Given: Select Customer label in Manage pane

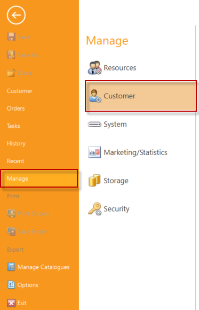Looking at the screenshot, I should pos(120,96).
